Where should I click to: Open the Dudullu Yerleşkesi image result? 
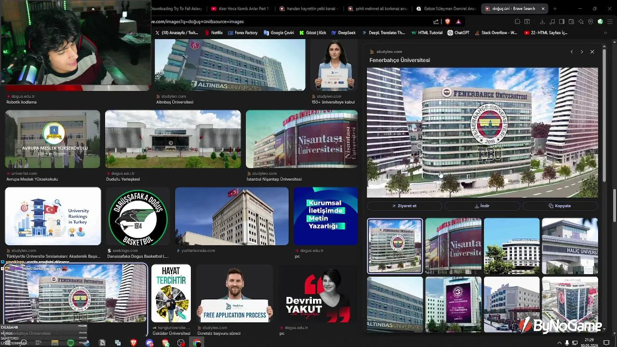coord(173,139)
